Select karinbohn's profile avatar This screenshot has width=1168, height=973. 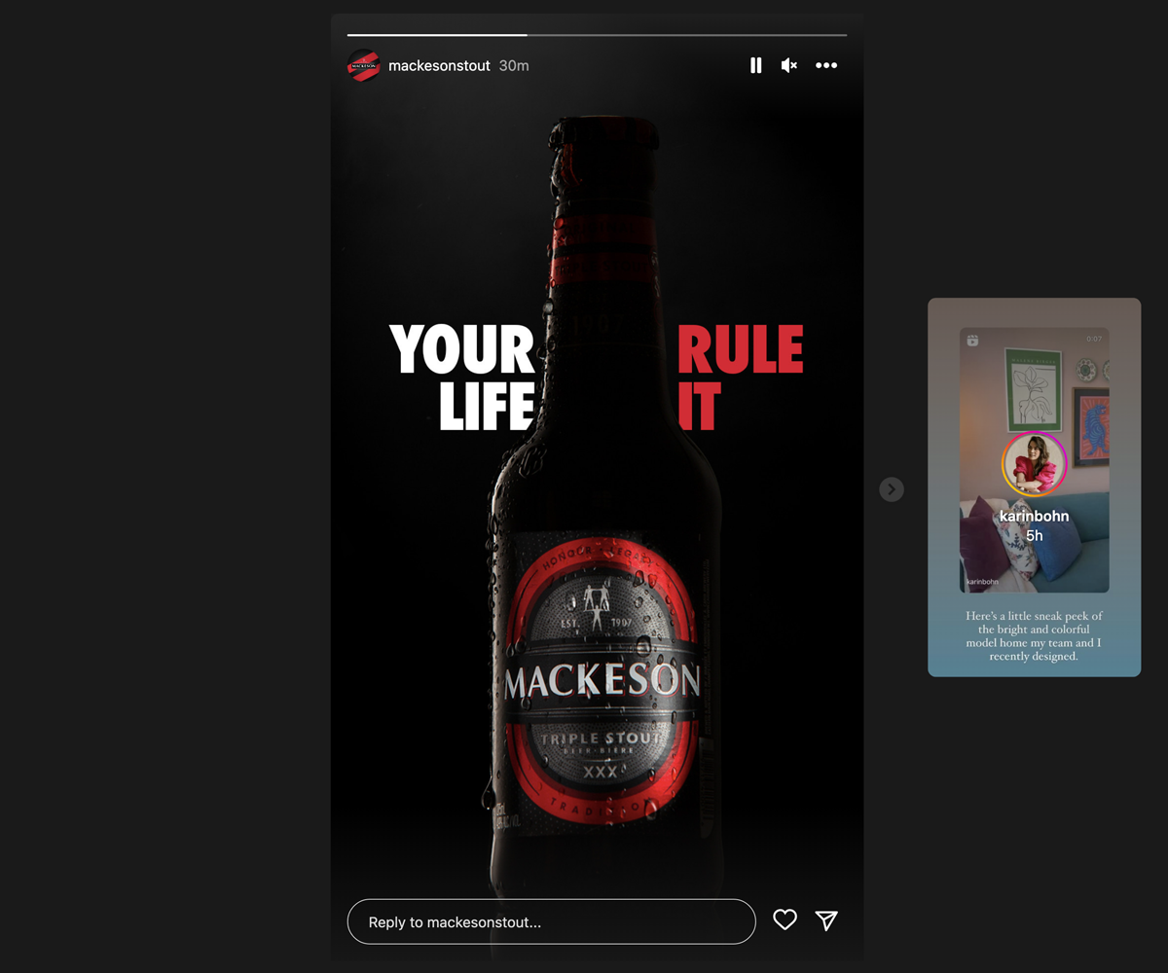[x=1035, y=463]
